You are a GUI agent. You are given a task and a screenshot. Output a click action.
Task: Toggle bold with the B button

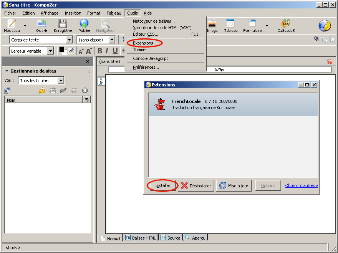[x=99, y=51]
